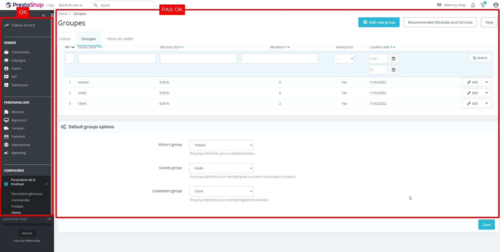Switch to the Clients tab
Screen dimensions: 500x252
point(65,39)
